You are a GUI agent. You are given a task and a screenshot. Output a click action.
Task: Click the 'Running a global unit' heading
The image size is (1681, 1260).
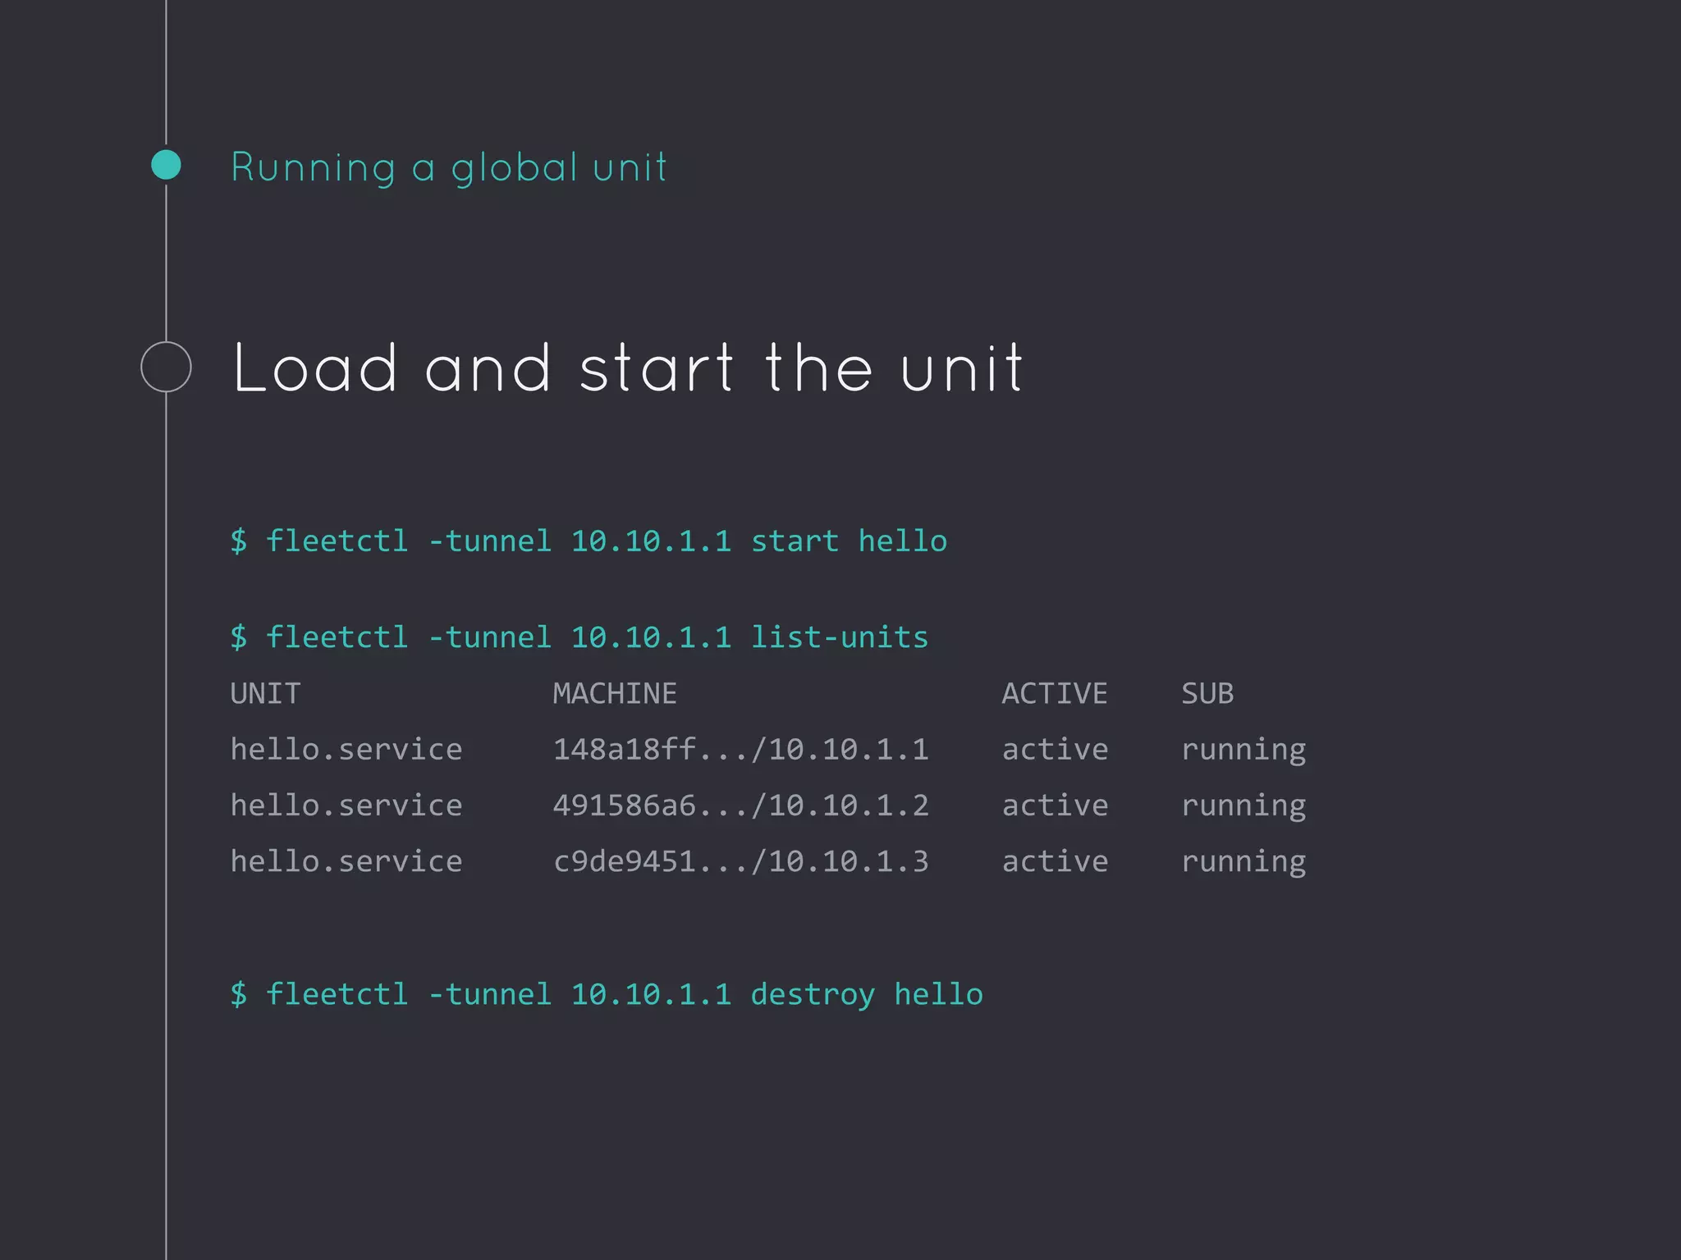[449, 168]
